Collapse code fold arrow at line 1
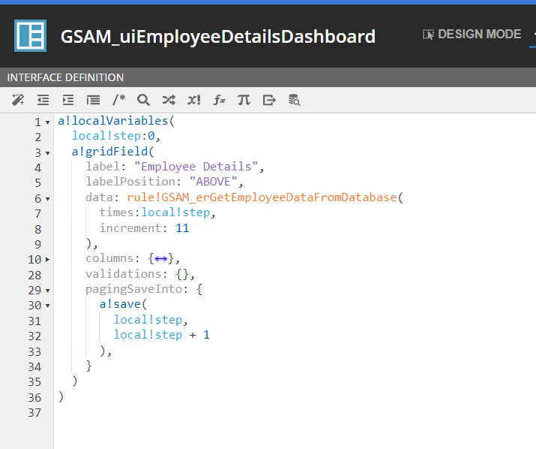This screenshot has width=536, height=449. (x=47, y=122)
